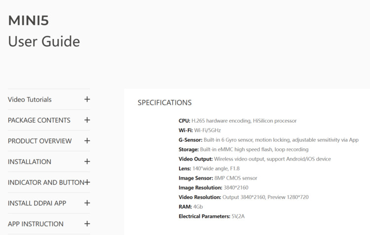Screen dimensions: 370x235
Task: Expand APP INSTRUCTION plus icon
Action: click(87, 224)
